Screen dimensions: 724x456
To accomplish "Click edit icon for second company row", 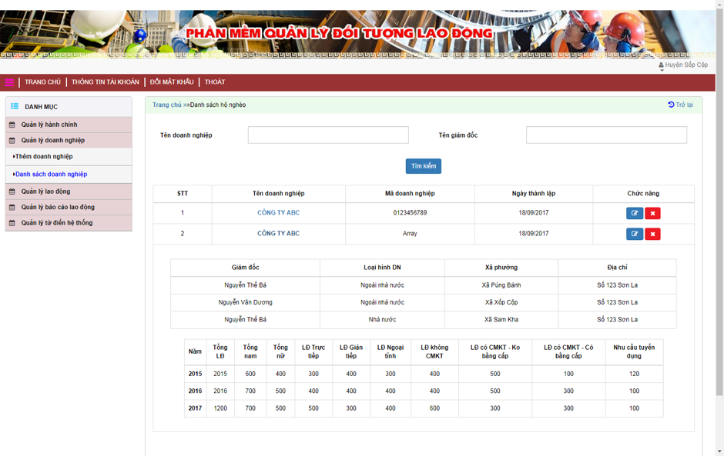I will [635, 234].
